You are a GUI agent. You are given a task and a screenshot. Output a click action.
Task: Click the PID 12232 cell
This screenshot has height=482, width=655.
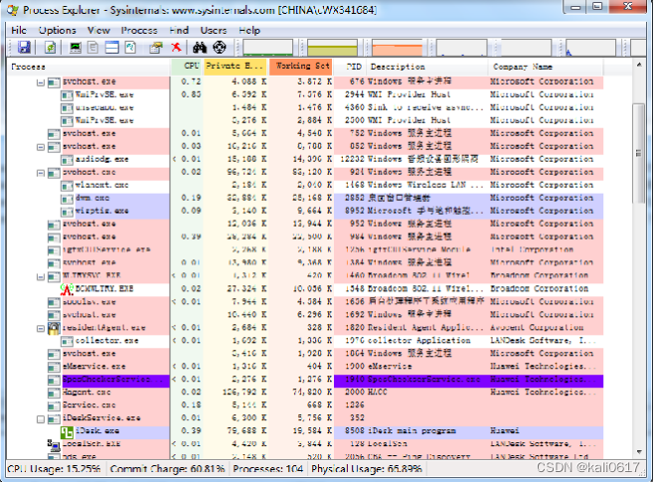coord(352,160)
